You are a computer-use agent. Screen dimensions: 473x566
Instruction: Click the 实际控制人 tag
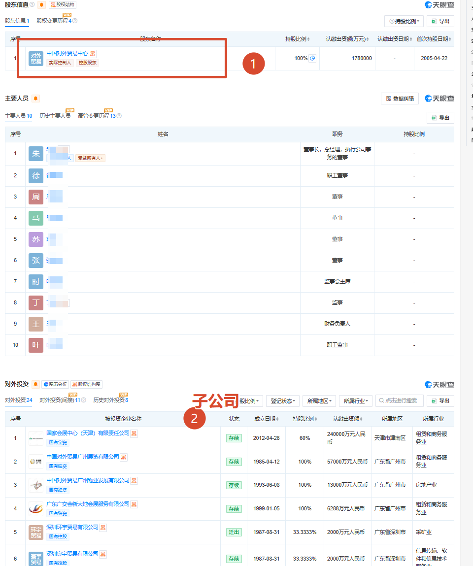point(60,63)
